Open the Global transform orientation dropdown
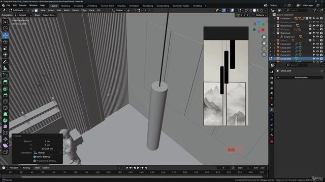Image resolution: width=325 pixels, height=182 pixels. 119,10
